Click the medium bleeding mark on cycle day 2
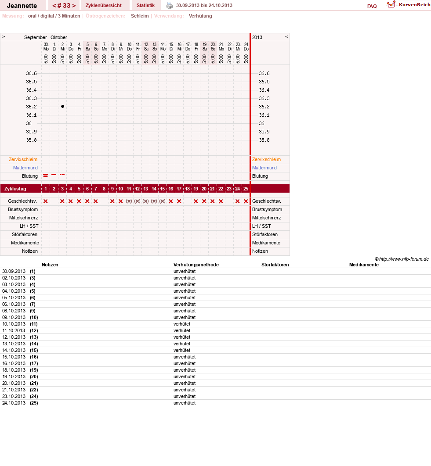431x466 pixels. pos(54,175)
